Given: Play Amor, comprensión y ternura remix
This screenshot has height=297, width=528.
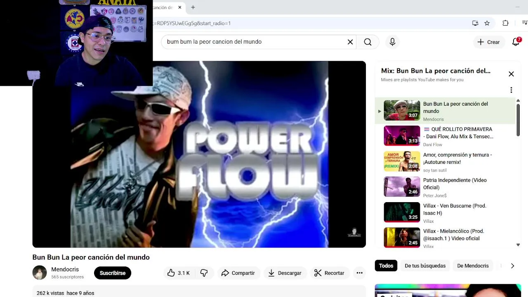Looking at the screenshot, I should coord(445,162).
